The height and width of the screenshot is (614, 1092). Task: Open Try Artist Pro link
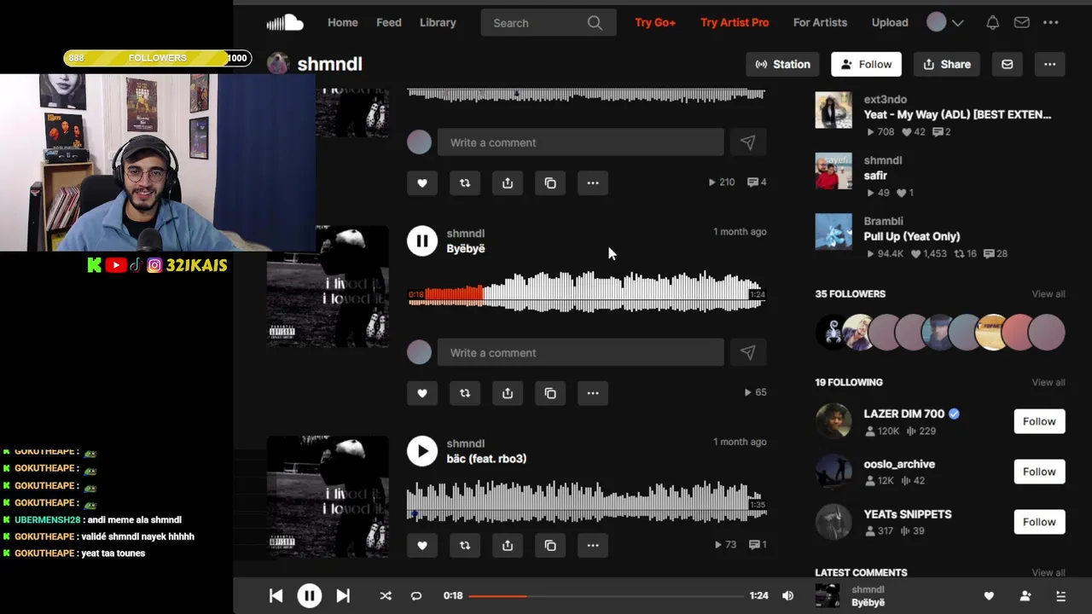735,23
